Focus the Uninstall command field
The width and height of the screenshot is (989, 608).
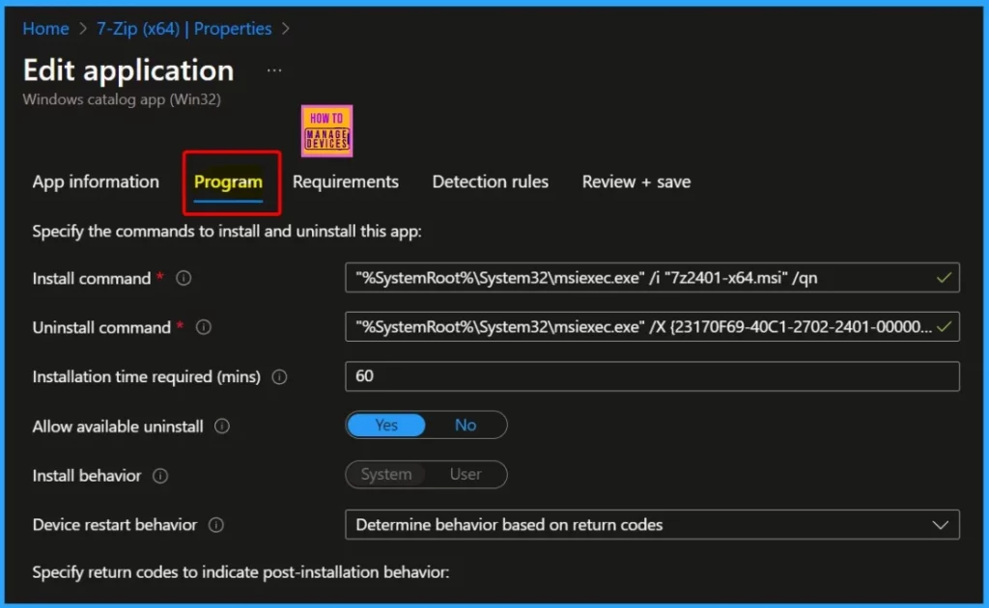pos(652,327)
